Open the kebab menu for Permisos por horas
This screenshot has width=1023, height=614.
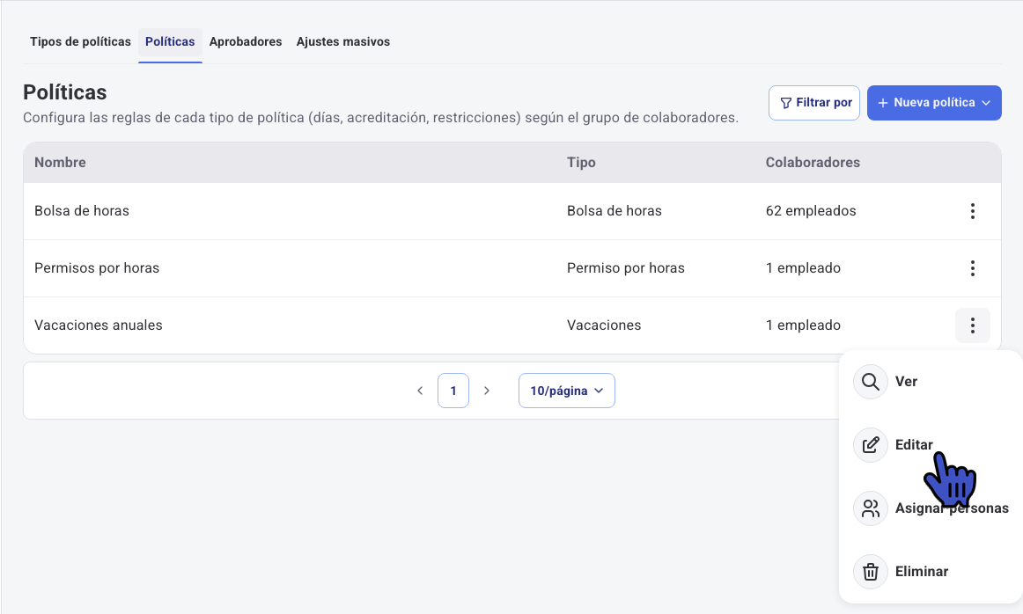pos(972,268)
